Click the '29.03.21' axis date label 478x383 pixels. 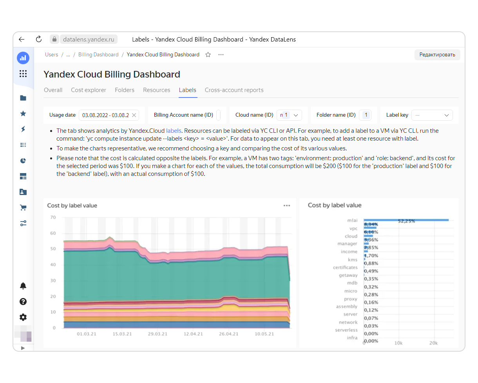coord(158,334)
